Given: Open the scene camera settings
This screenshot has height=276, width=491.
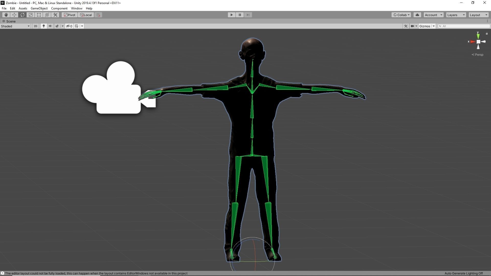Looking at the screenshot, I should tap(414, 26).
